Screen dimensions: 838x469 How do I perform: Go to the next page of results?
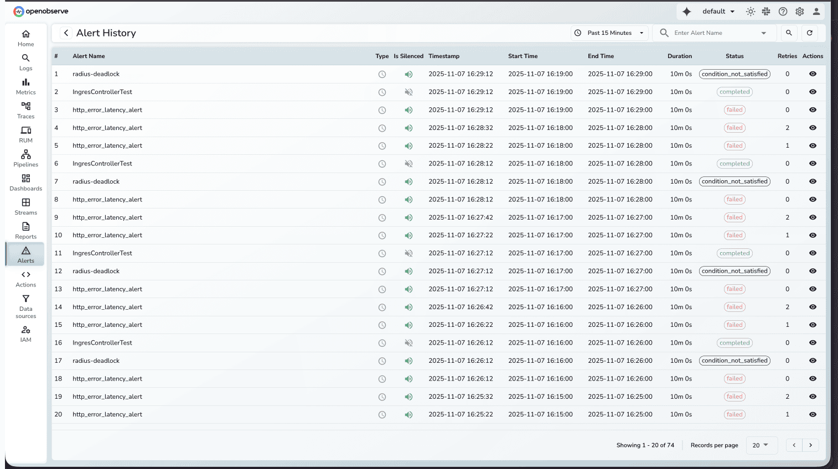click(x=810, y=445)
